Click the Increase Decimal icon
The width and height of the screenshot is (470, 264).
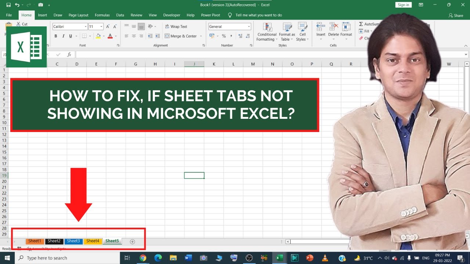pos(241,36)
